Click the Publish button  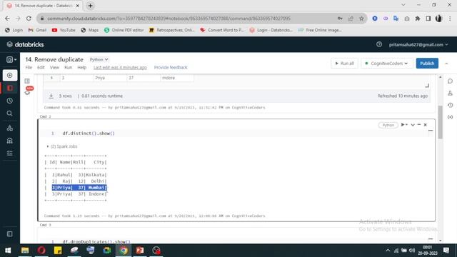[x=427, y=64]
